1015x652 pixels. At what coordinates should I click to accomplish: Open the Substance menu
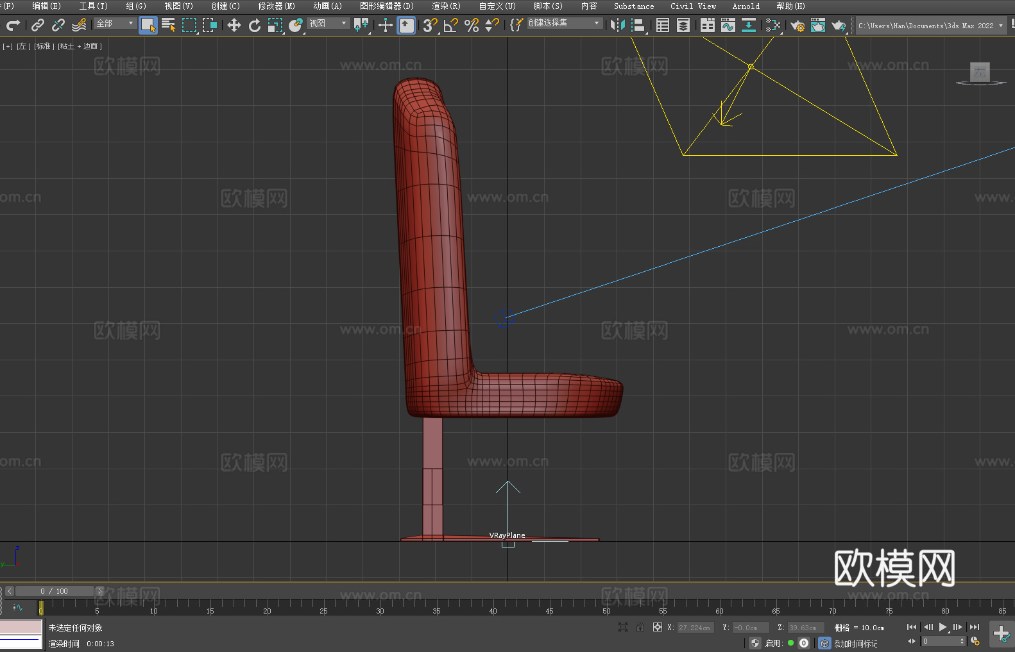pyautogui.click(x=634, y=6)
